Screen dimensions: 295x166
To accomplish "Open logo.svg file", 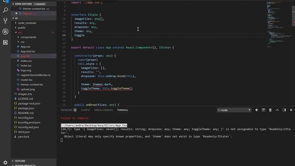I will (26, 70).
